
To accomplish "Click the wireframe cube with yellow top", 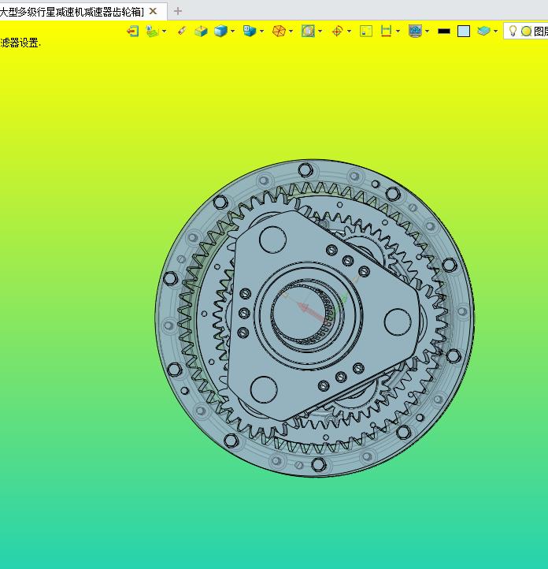I will coord(201,32).
